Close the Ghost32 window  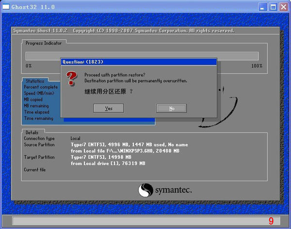283,7
